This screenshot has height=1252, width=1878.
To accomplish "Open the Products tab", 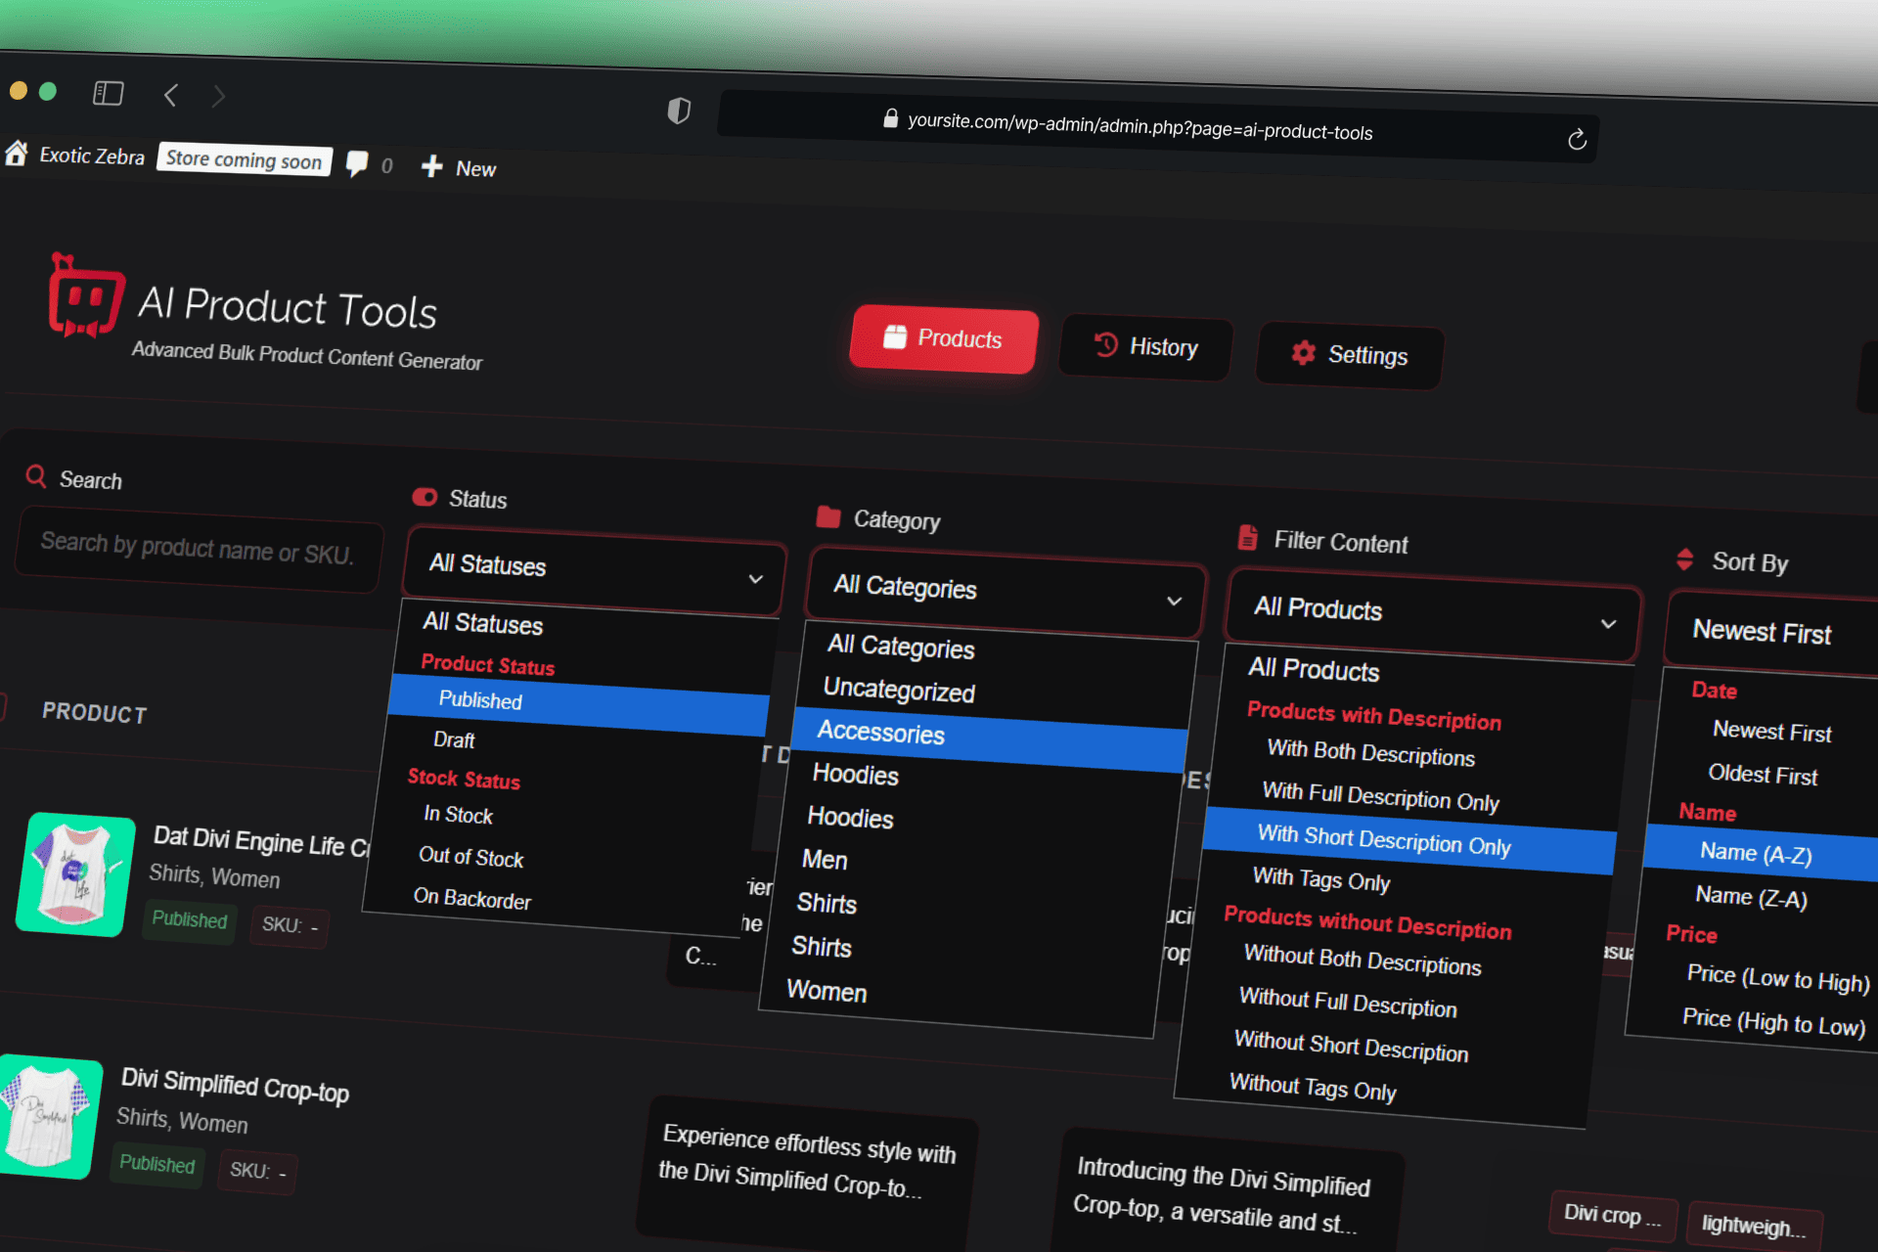I will pyautogui.click(x=944, y=338).
